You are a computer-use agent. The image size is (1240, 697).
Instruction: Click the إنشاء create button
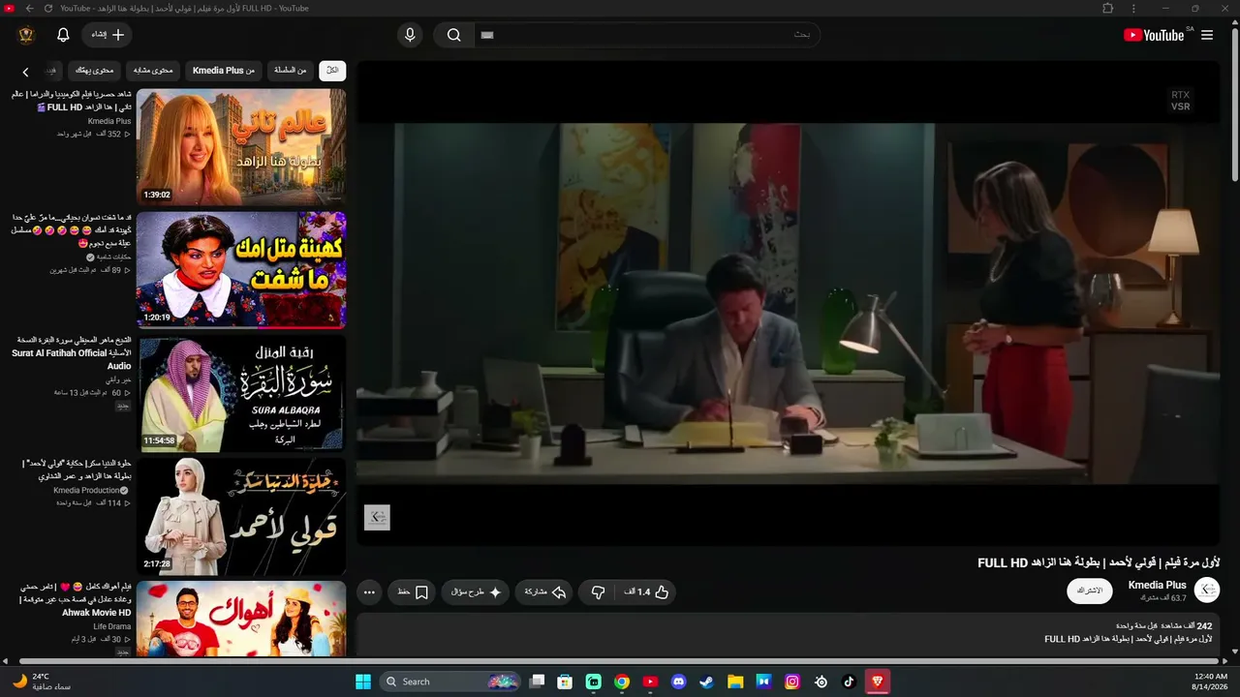pyautogui.click(x=107, y=35)
